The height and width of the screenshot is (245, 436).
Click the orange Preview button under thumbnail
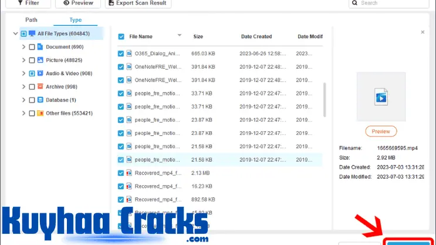tap(381, 131)
